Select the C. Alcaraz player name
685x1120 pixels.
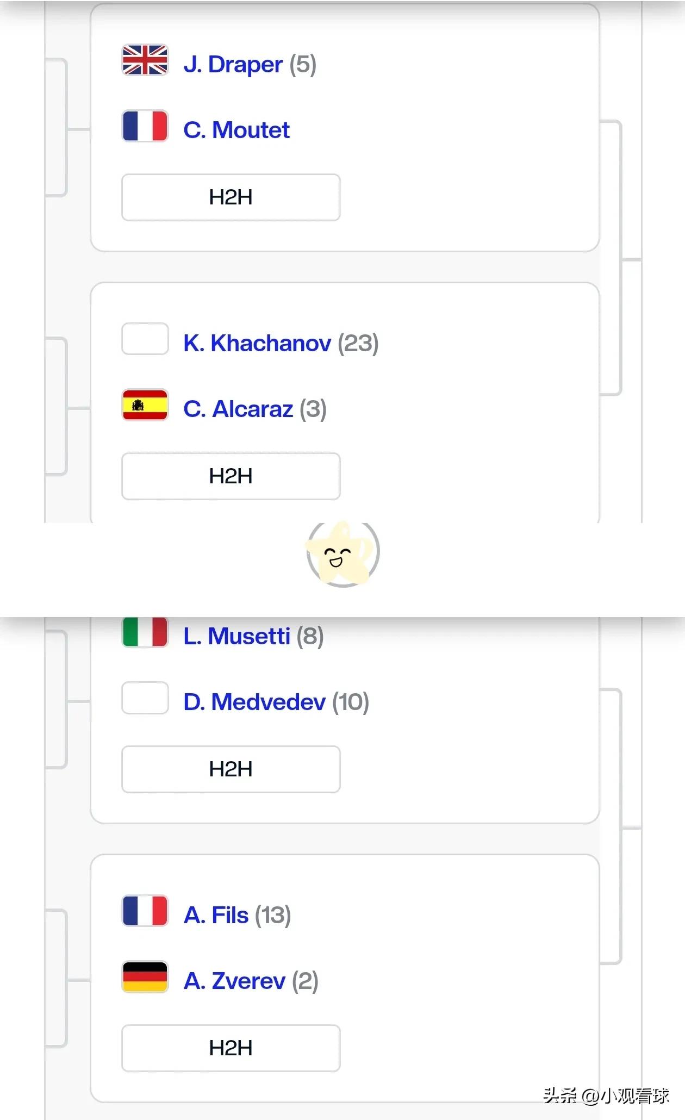click(x=238, y=409)
